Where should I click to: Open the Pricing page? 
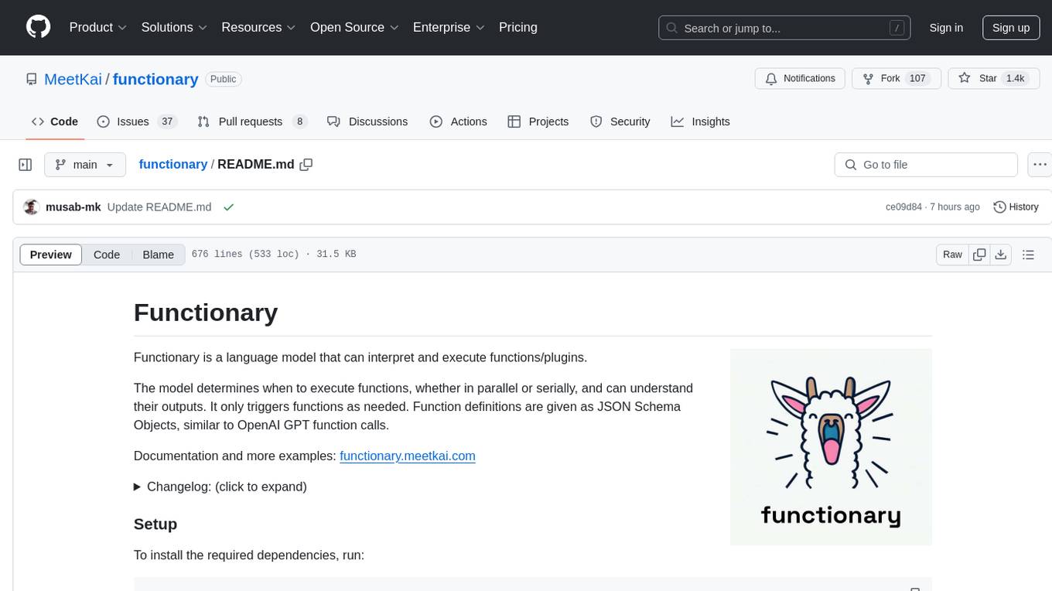(x=518, y=27)
